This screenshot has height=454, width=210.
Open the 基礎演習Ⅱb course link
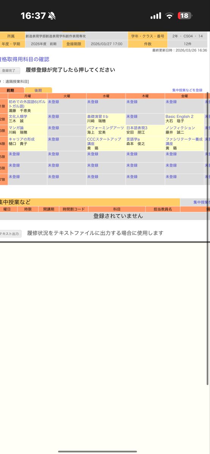click(98, 117)
